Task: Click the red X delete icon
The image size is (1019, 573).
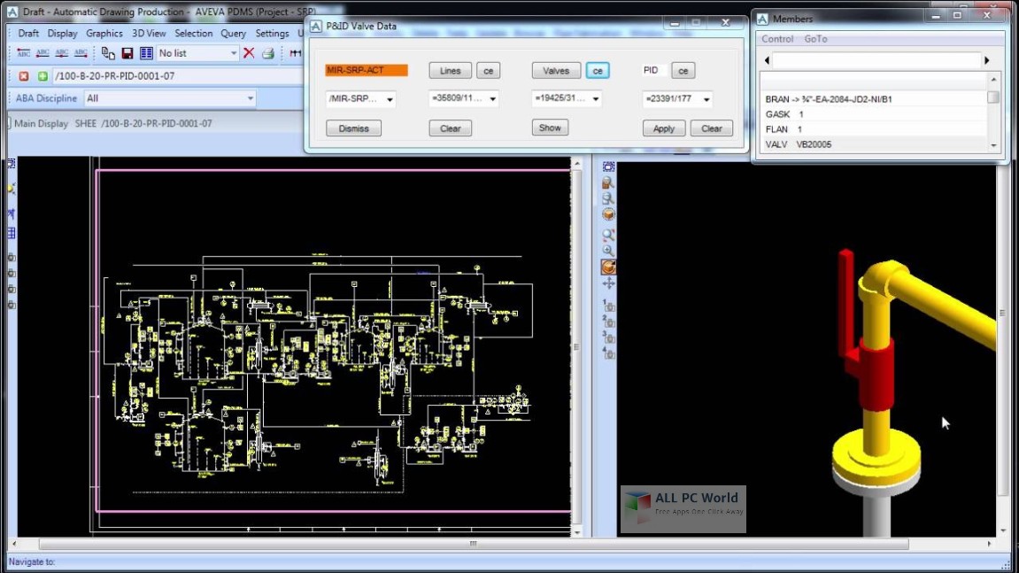Action: 249,54
